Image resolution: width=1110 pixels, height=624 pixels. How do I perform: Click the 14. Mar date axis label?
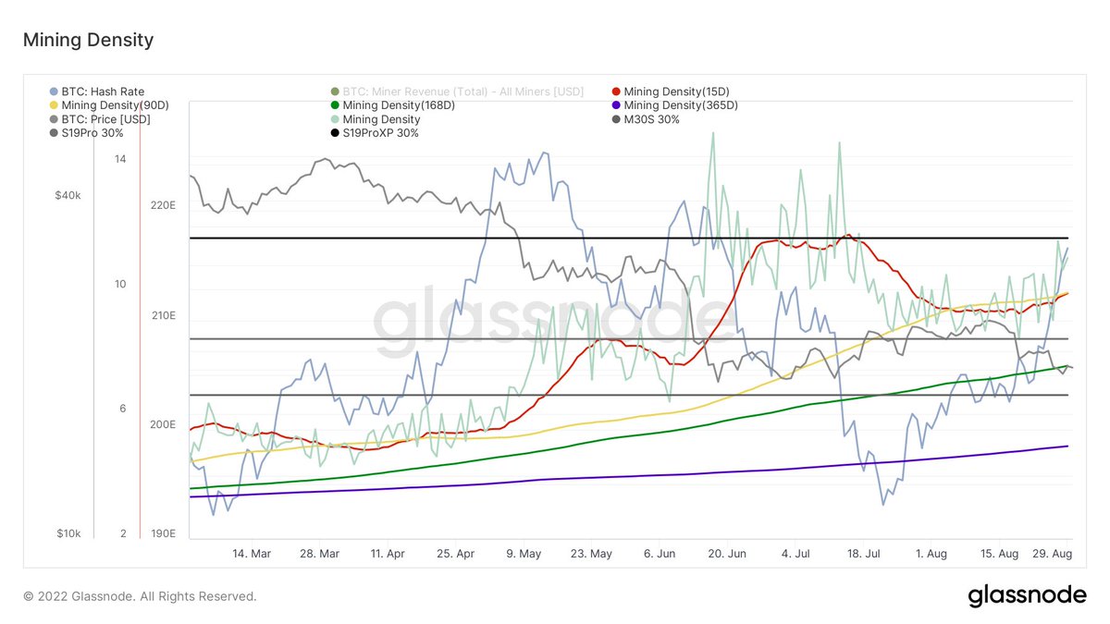tap(252, 554)
